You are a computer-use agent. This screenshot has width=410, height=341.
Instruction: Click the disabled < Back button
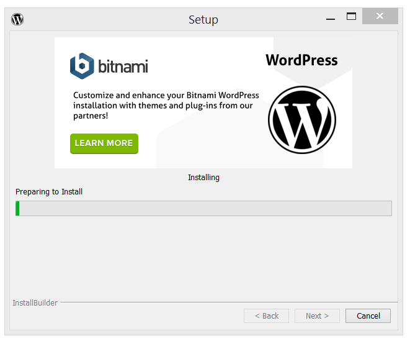click(266, 316)
